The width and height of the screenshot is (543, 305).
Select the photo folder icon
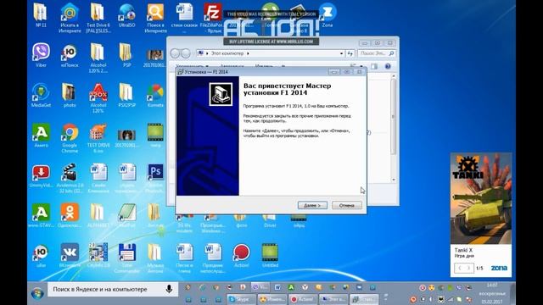click(x=70, y=95)
